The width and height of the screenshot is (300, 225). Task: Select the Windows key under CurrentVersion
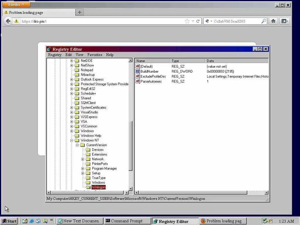pos(98,183)
